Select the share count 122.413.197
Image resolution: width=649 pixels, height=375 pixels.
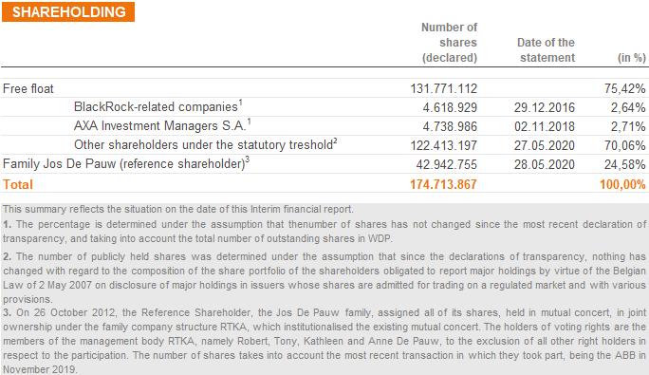click(444, 145)
